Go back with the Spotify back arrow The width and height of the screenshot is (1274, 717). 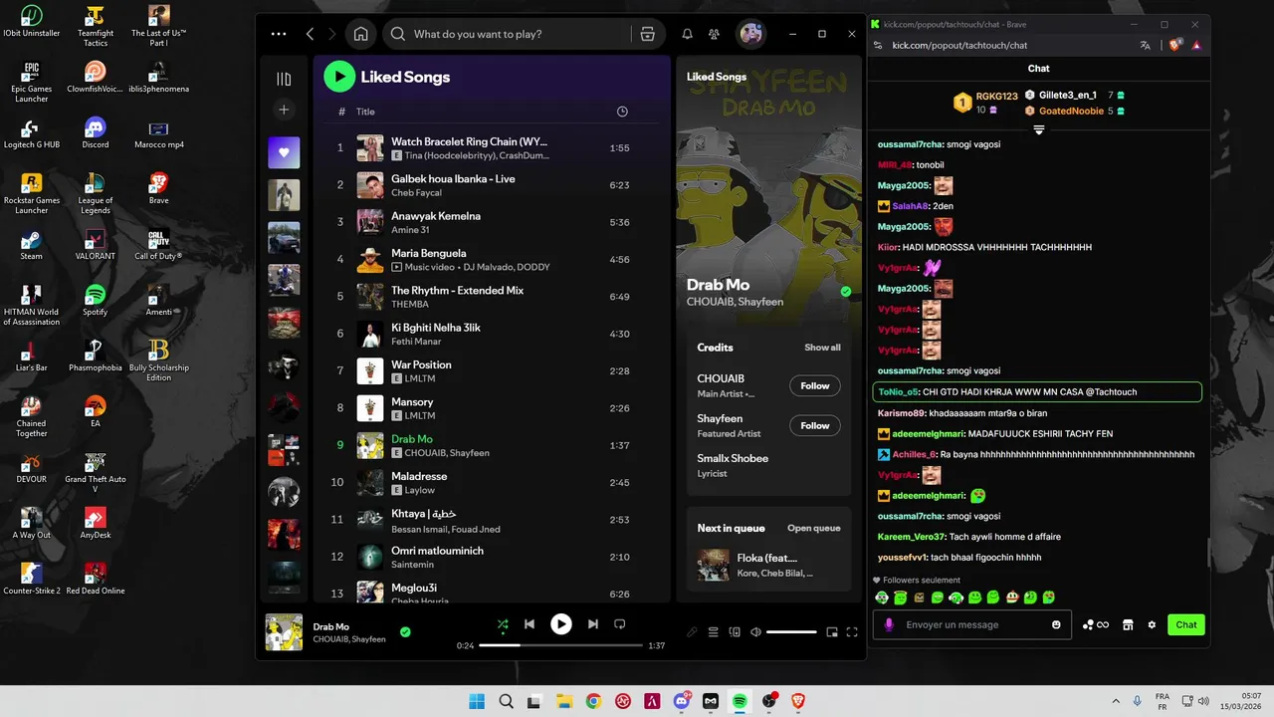pyautogui.click(x=310, y=34)
